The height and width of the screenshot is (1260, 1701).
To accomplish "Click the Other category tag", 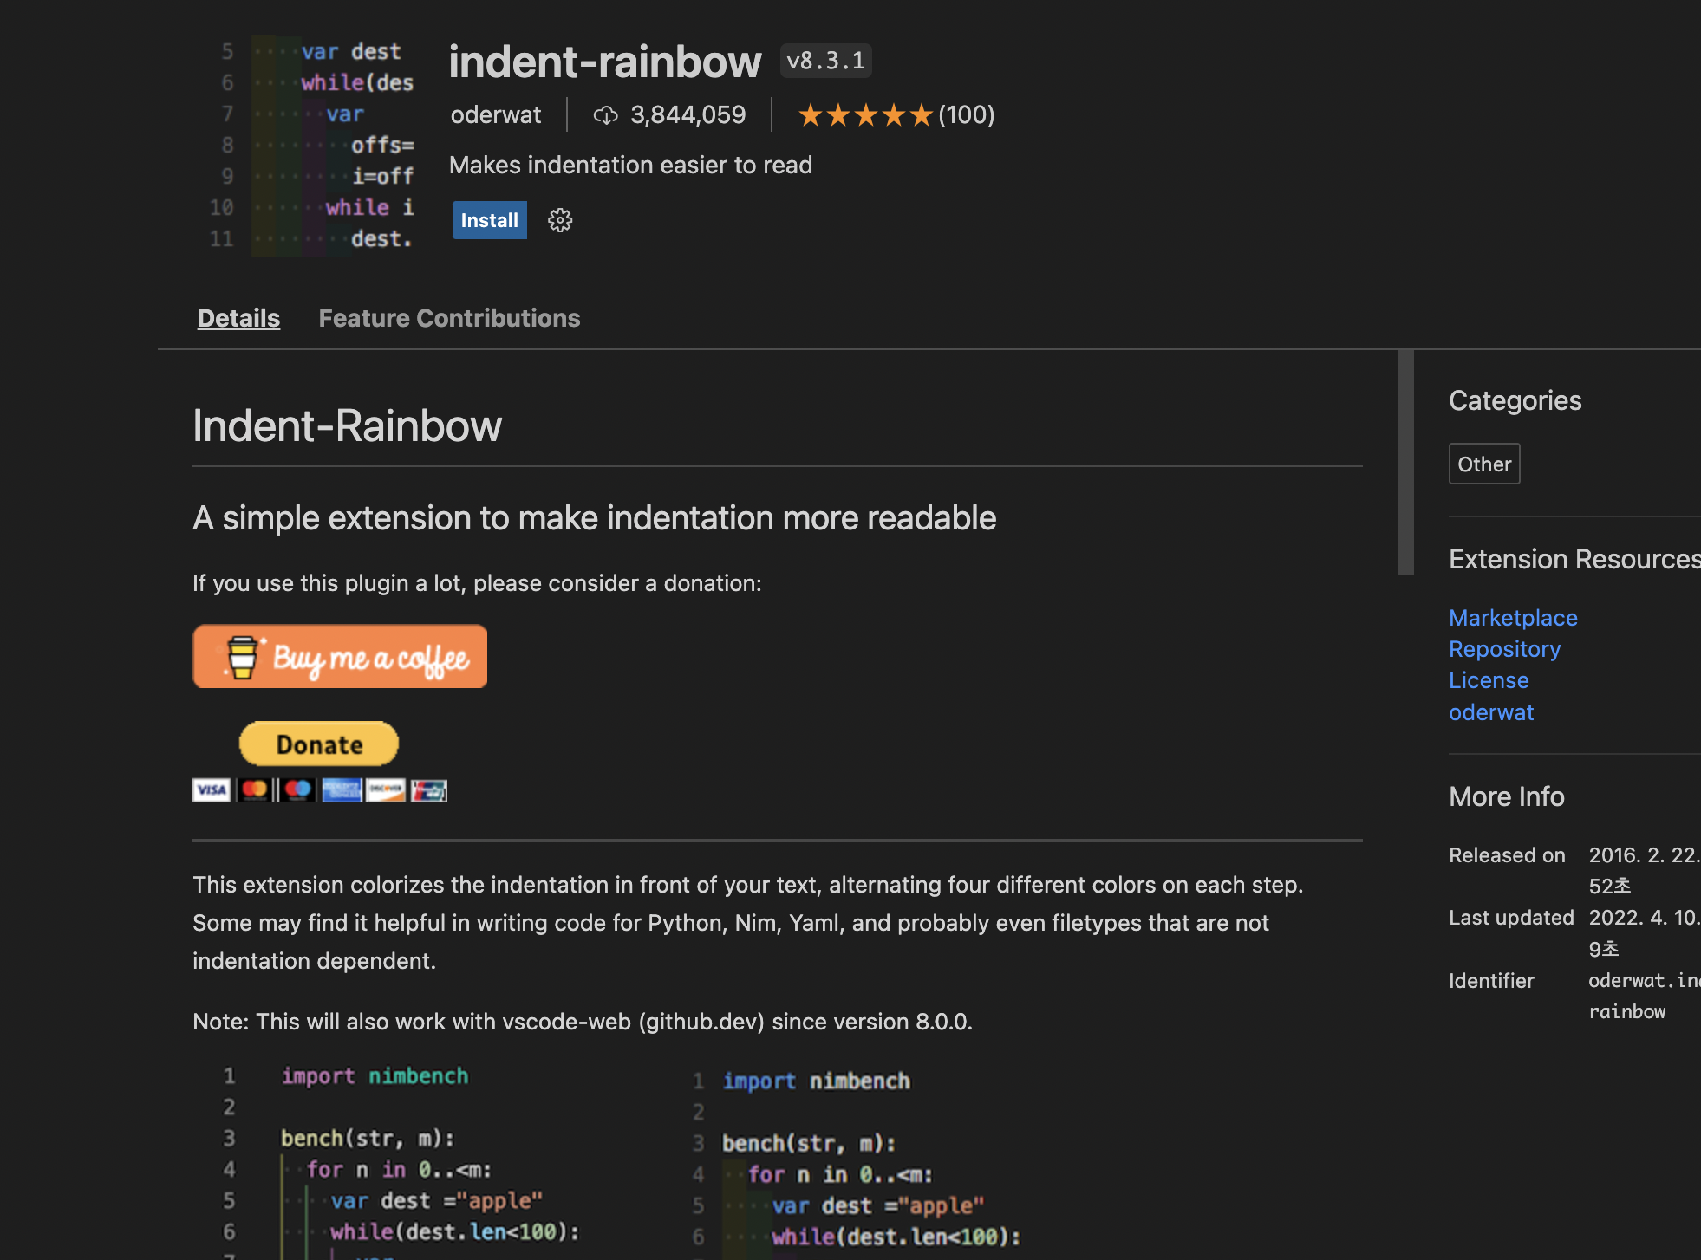I will 1484,464.
